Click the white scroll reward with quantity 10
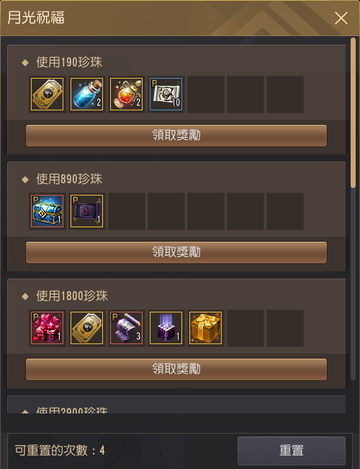360x469 pixels. (166, 95)
